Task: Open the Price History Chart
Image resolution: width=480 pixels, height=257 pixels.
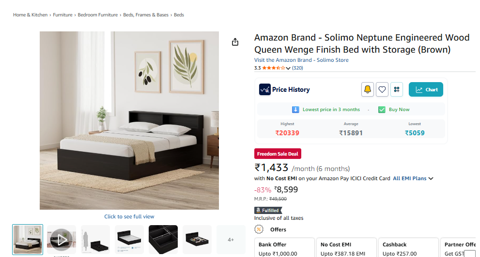Action: (426, 89)
